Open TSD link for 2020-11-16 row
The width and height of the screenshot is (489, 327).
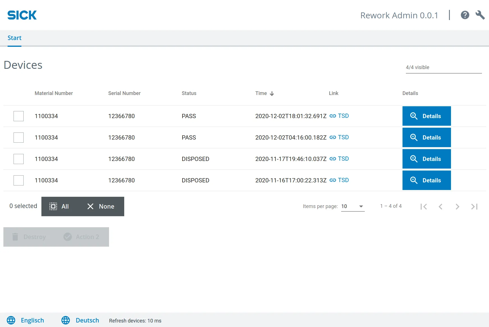pos(339,180)
